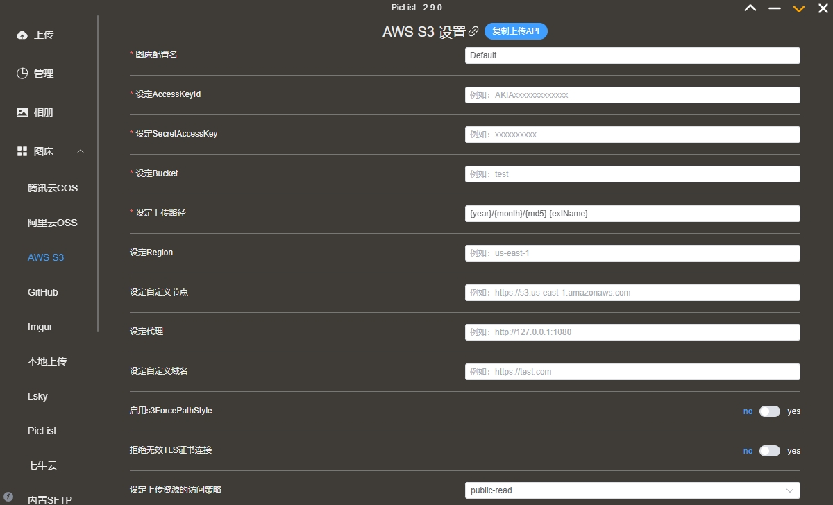The height and width of the screenshot is (505, 833).
Task: Select 腾讯云COS picbed
Action: (53, 188)
